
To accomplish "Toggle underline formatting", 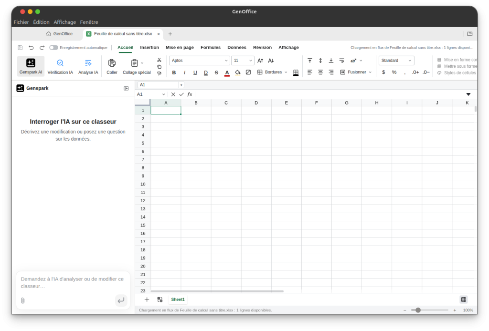I will click(195, 72).
